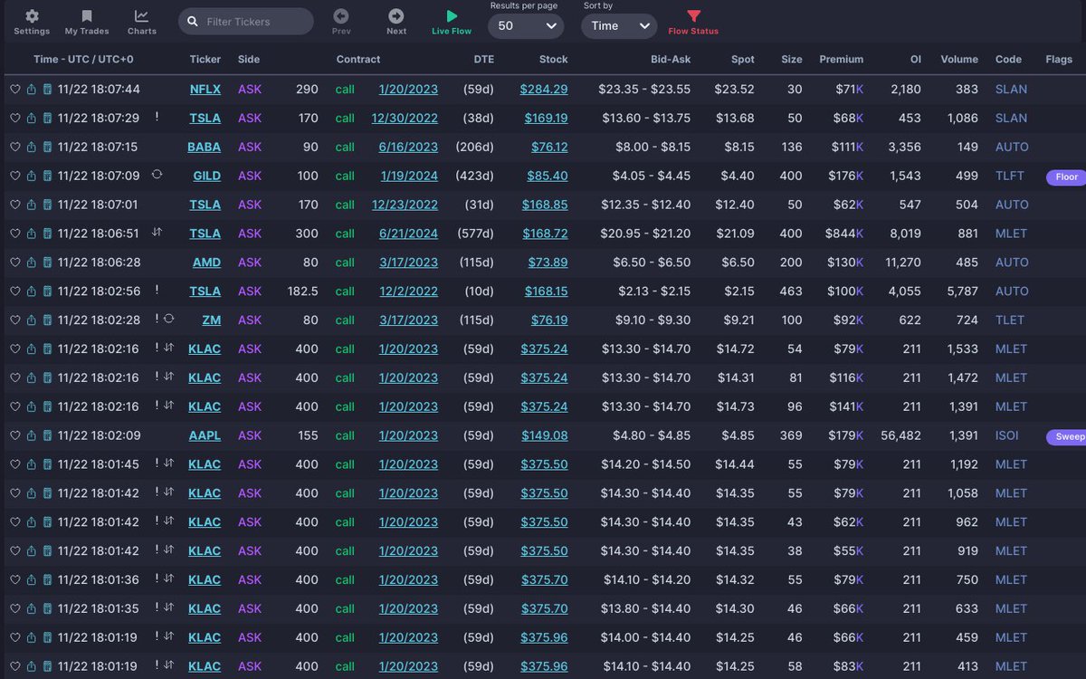Screen dimensions: 1086x679
Task: Open the GILD ticker link
Action: tap(207, 176)
